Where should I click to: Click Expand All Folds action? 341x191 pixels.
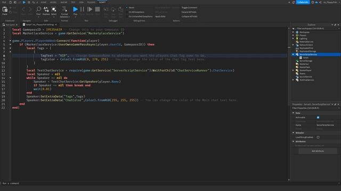pos(189,12)
